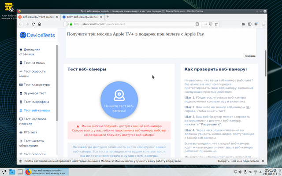This screenshot has width=282, height=176.
Task: Start webcam test with blue circle button
Action: point(119,100)
